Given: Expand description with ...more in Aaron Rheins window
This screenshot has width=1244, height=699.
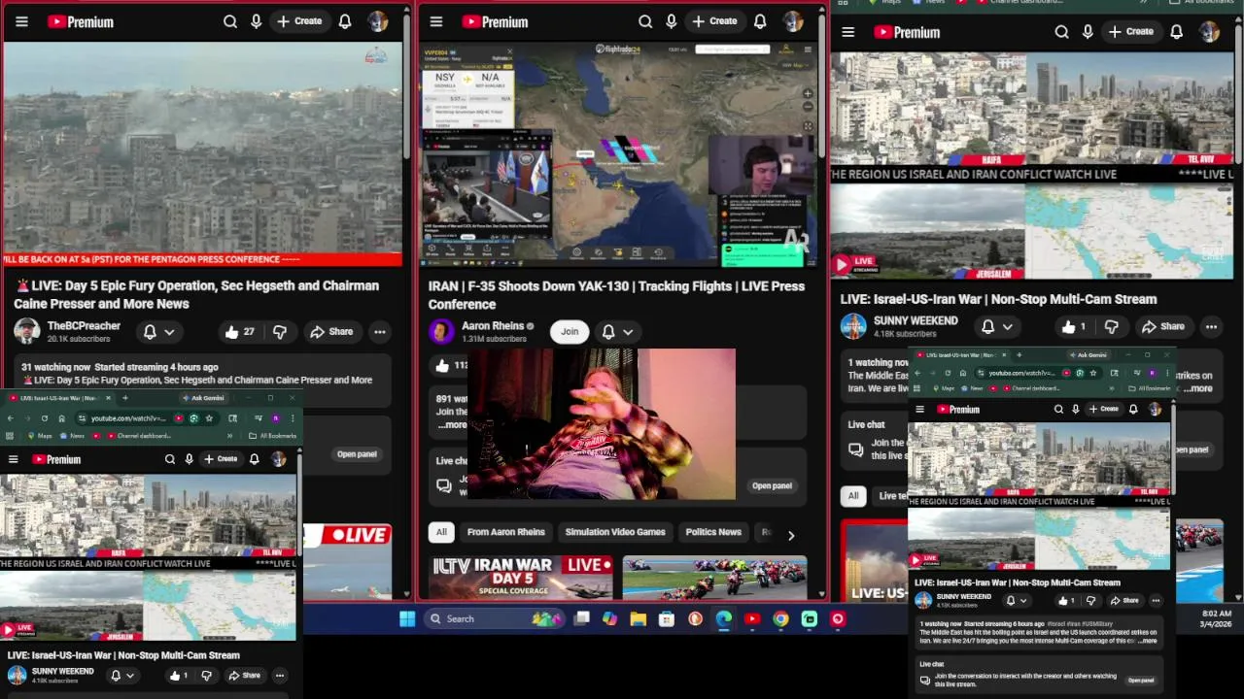Looking at the screenshot, I should click(453, 425).
